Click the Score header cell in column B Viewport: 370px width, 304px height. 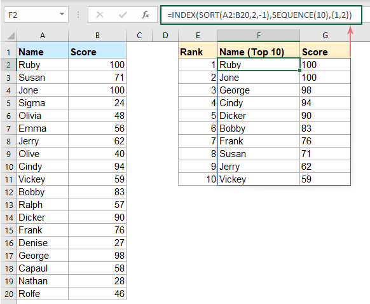click(x=97, y=52)
